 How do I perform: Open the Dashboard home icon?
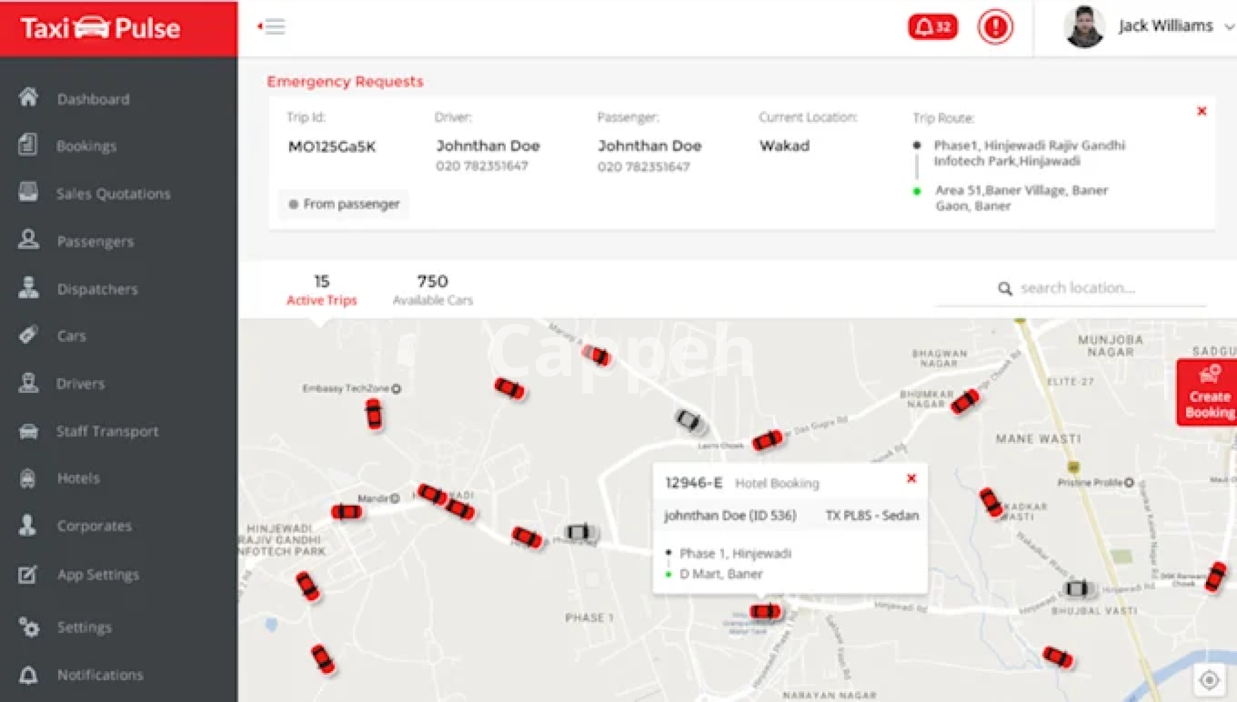click(x=28, y=98)
